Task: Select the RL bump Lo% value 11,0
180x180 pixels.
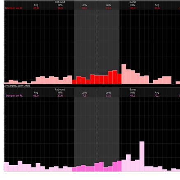Action: [108, 96]
